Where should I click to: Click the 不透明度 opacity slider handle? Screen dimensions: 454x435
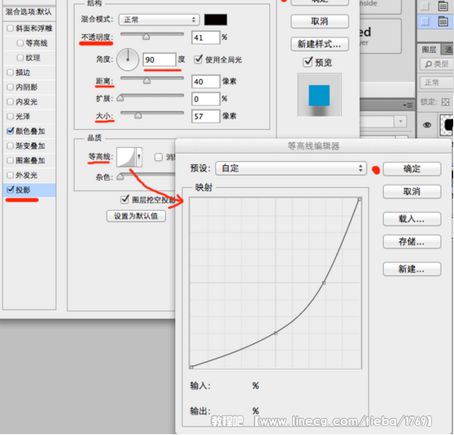146,37
